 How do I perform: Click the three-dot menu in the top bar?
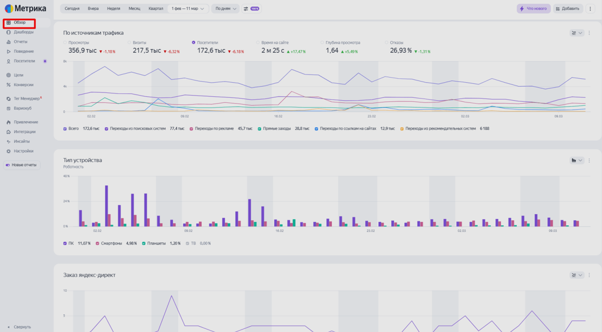click(x=590, y=9)
